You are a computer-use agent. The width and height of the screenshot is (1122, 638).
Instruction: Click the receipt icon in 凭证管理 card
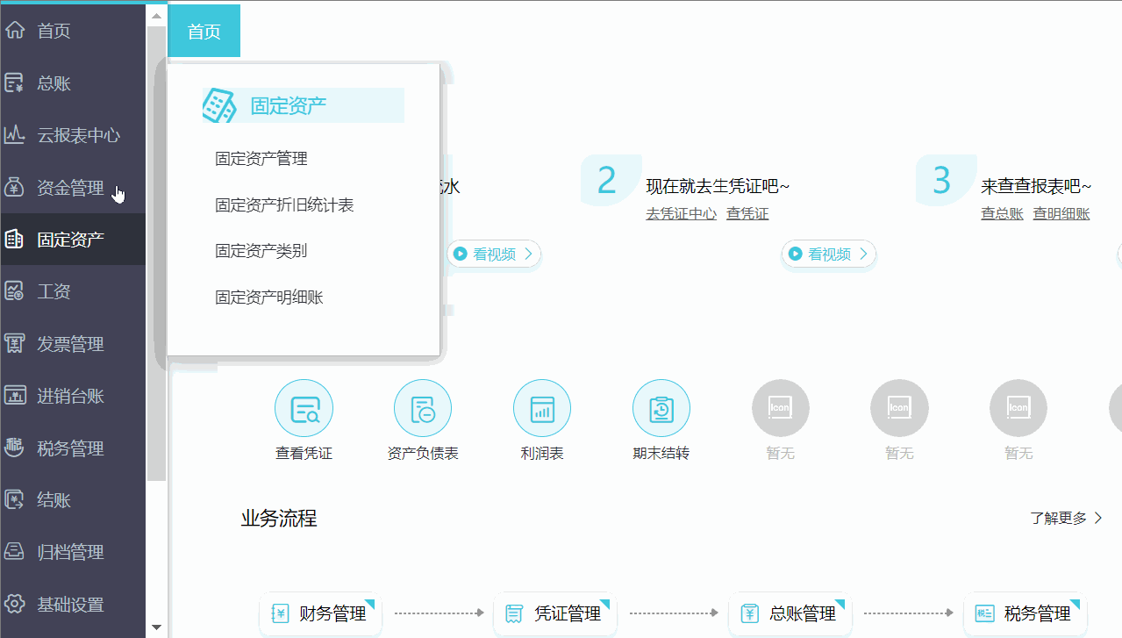(x=515, y=613)
